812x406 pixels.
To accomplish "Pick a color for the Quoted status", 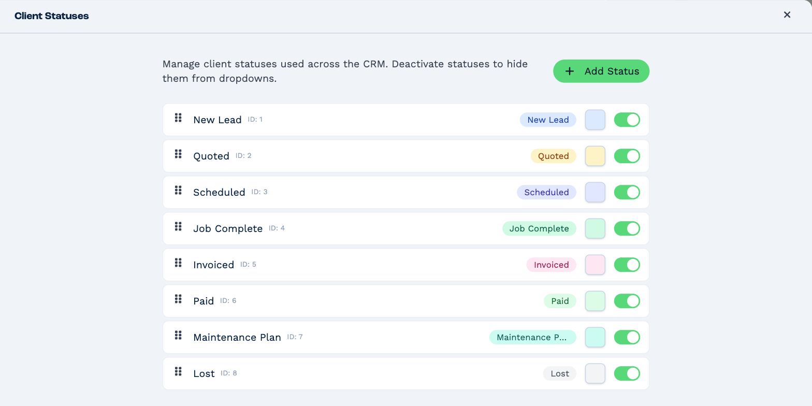I will click(595, 156).
